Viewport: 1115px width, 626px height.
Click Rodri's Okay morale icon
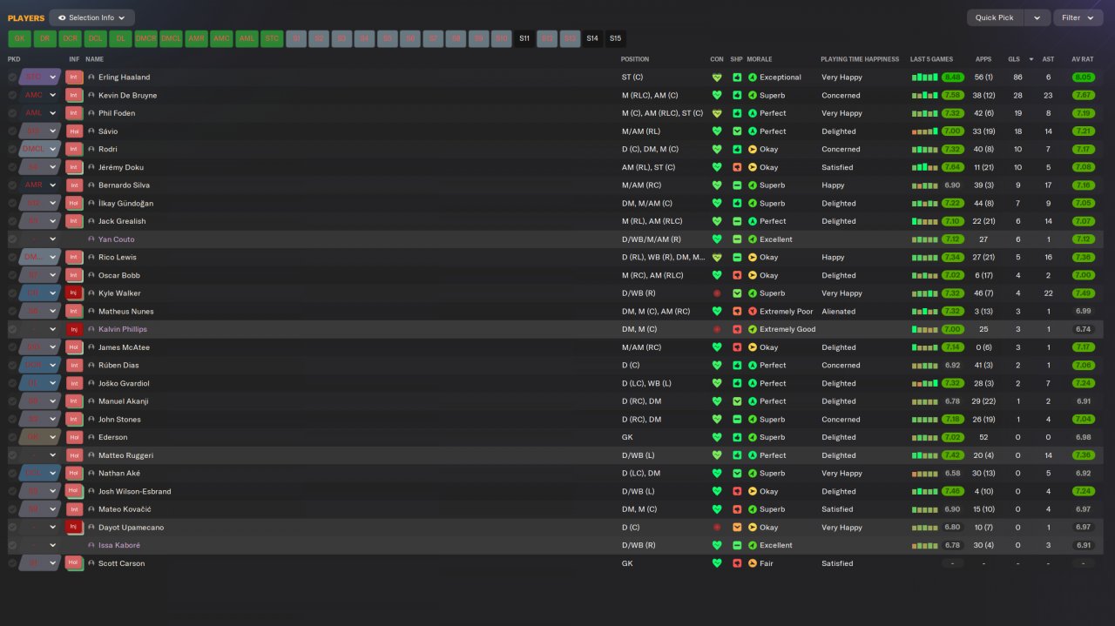(x=753, y=149)
